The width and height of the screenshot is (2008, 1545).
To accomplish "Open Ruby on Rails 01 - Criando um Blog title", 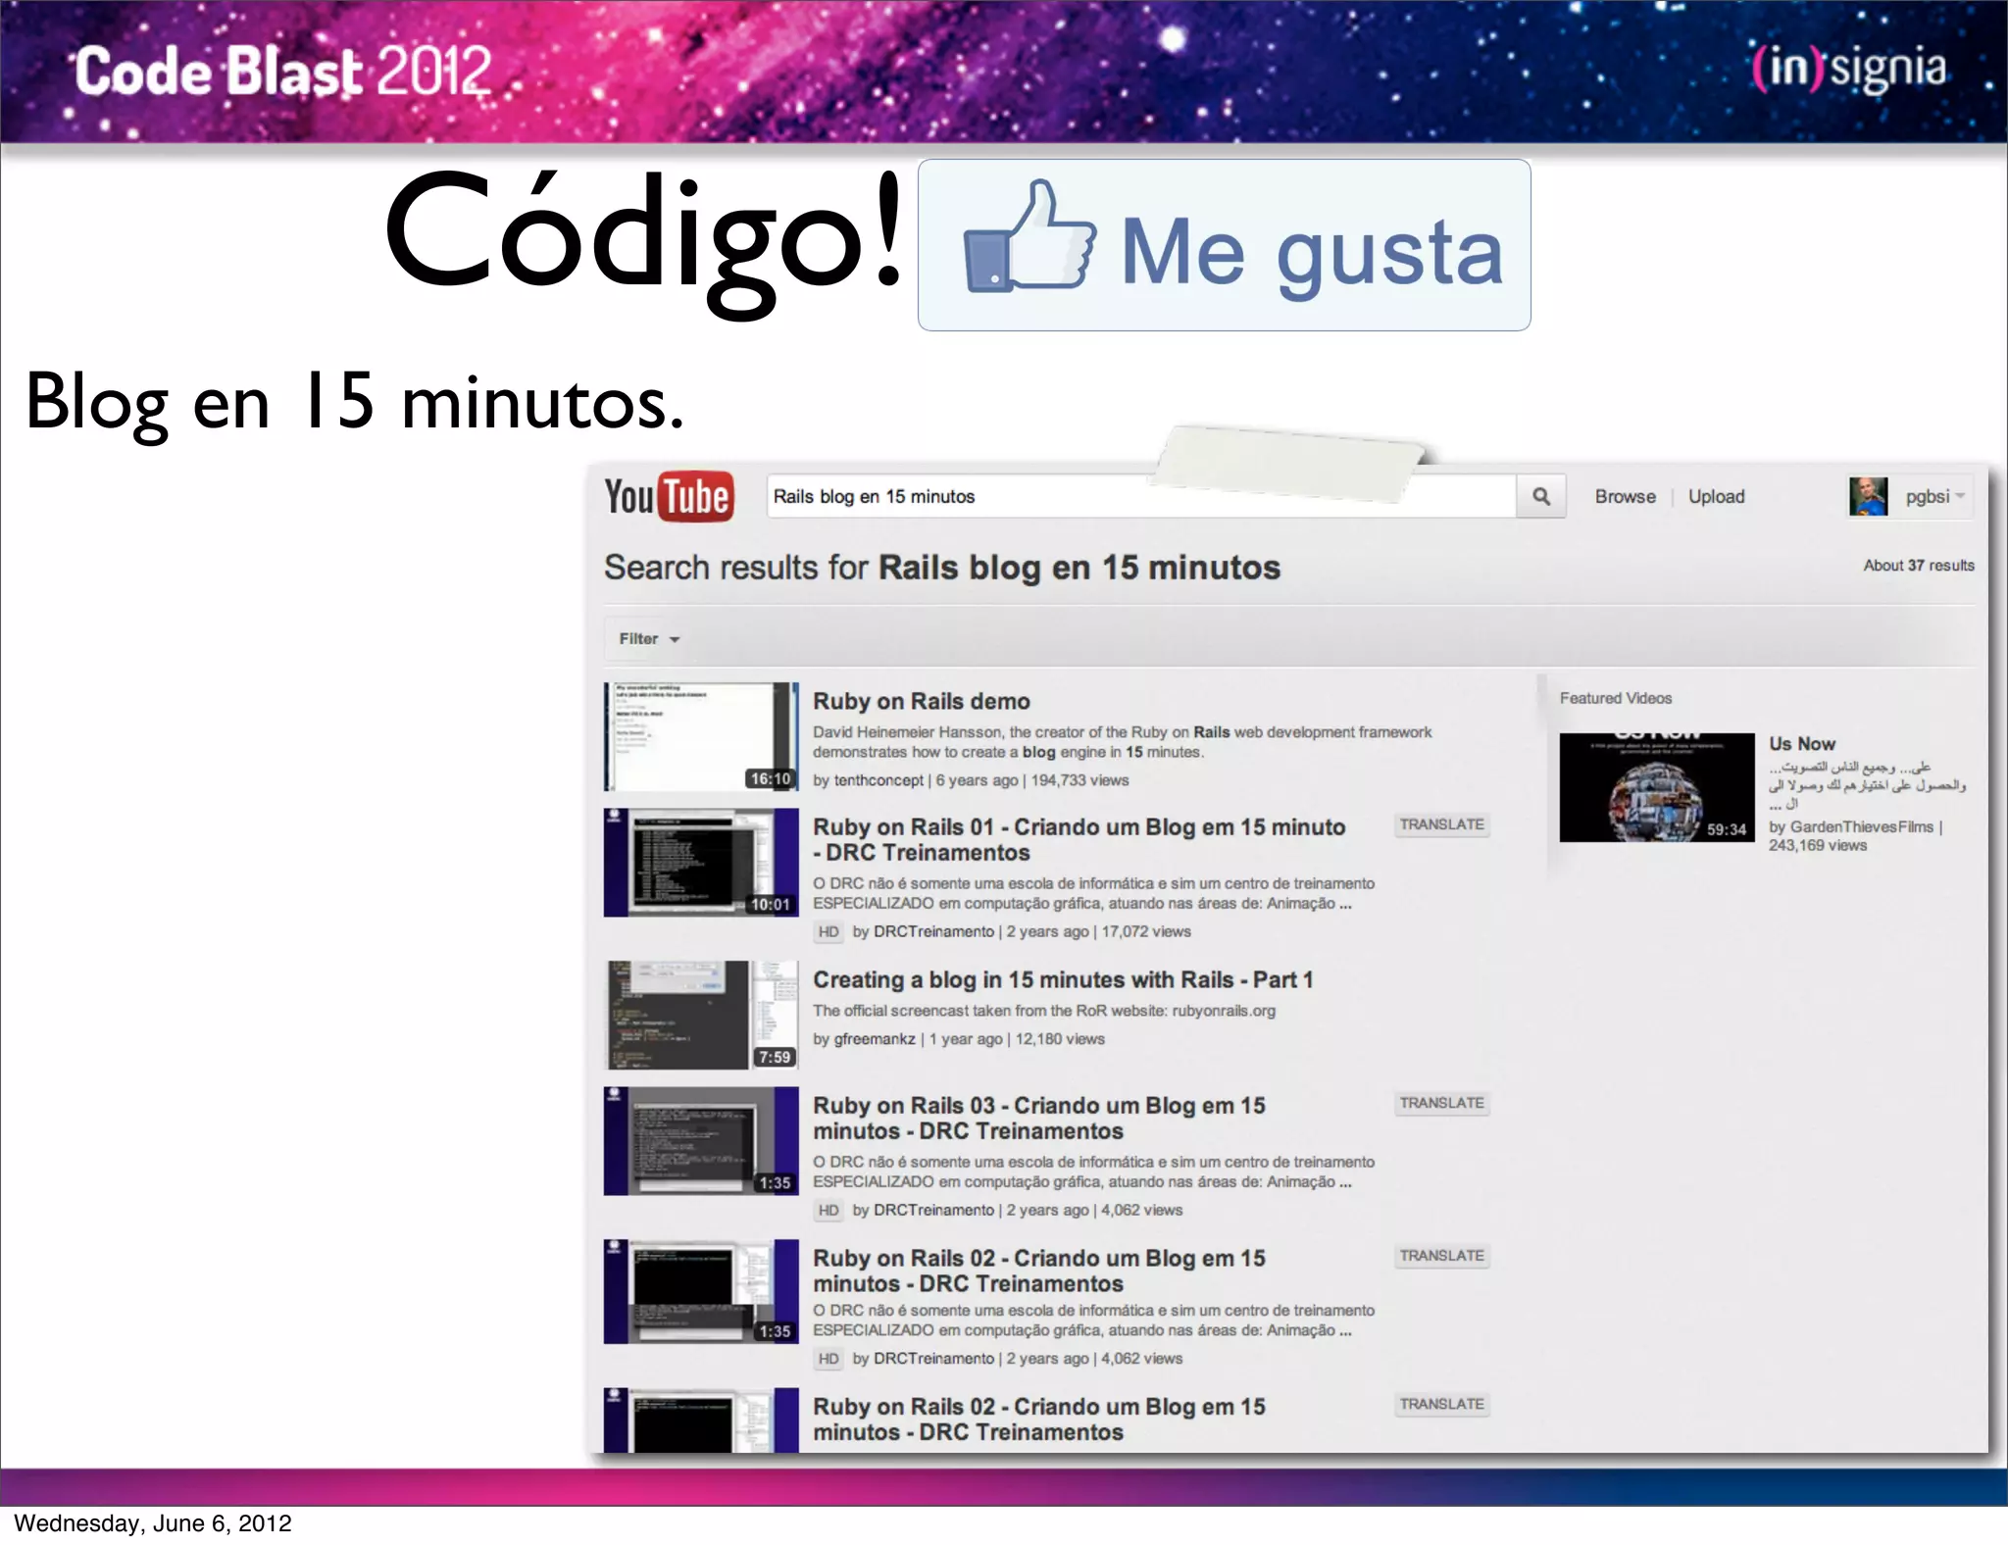I will pos(1079,839).
